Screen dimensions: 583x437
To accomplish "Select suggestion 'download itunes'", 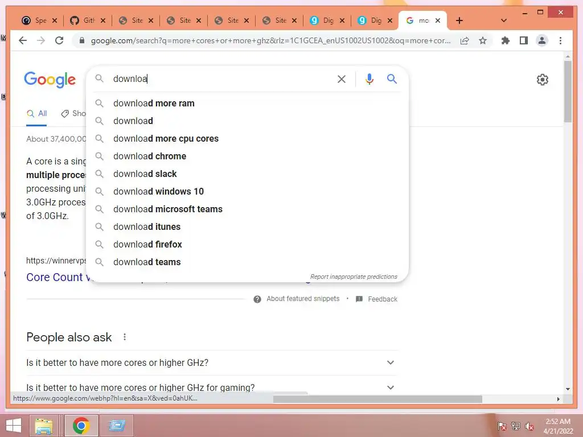I will pos(247,226).
